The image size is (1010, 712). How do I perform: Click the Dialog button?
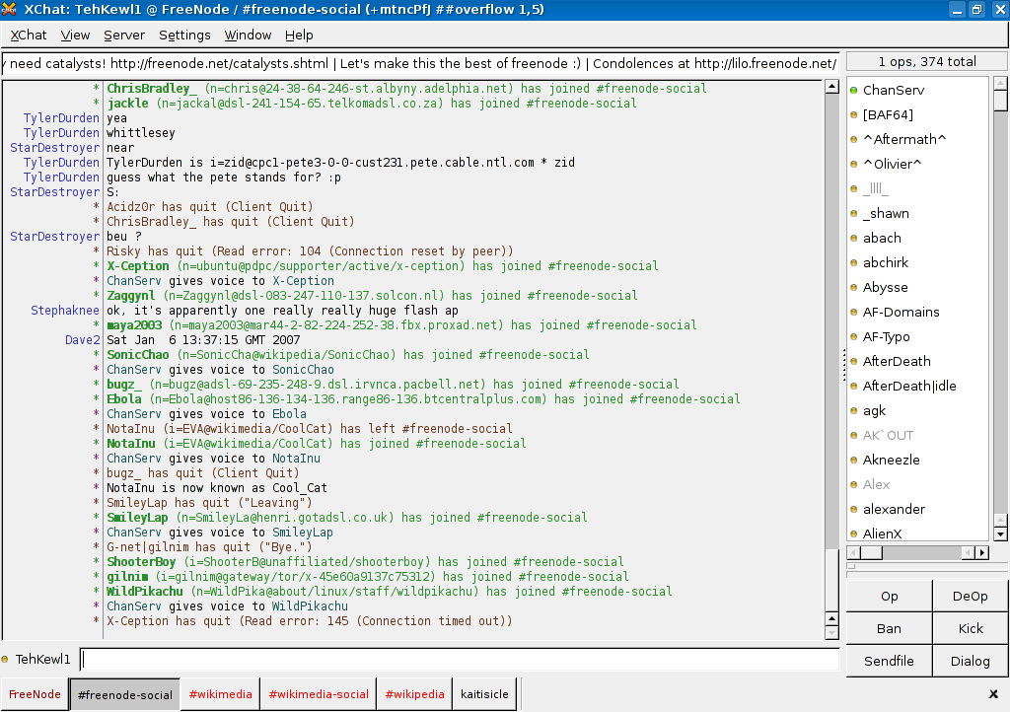click(x=971, y=661)
